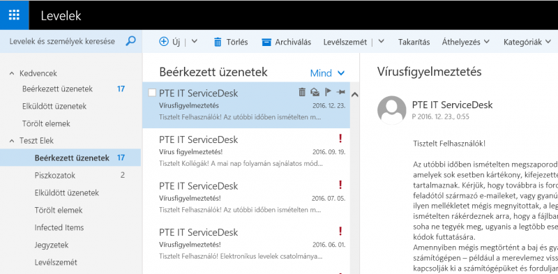558x274 pixels.
Task: Open the Áthelyezés menu
Action: point(466,42)
